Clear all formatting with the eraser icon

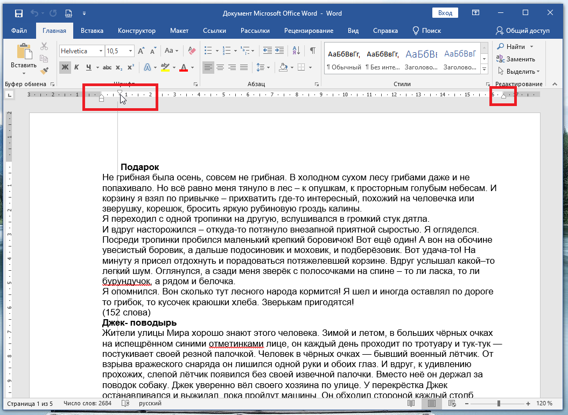[192, 51]
